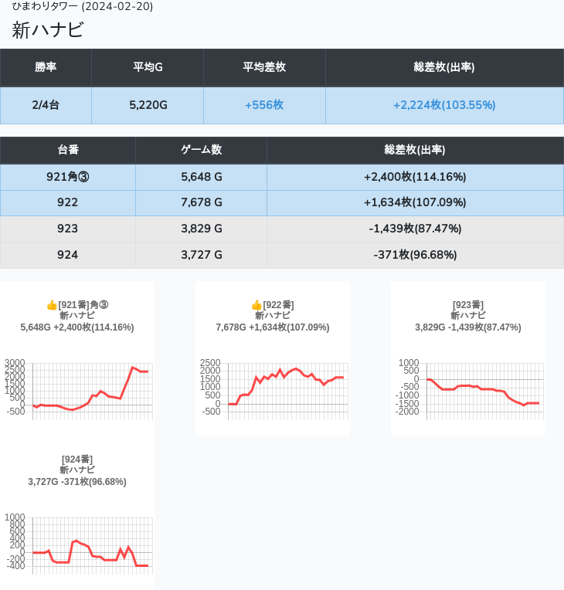Select row for machine 924

68,255
